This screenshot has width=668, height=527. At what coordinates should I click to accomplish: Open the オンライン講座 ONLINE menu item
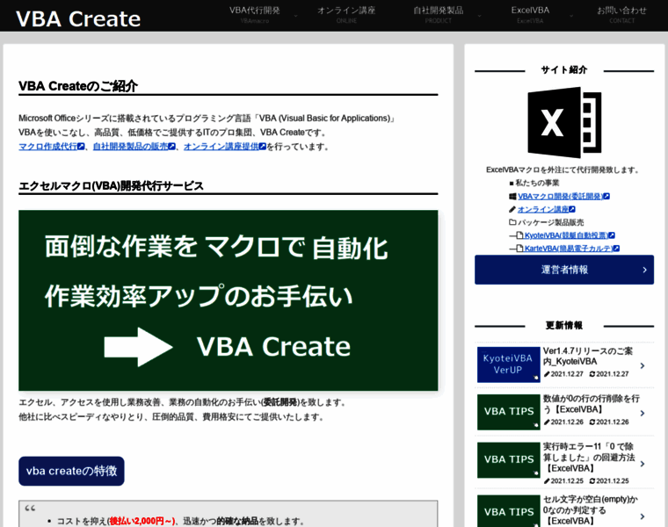click(x=345, y=15)
